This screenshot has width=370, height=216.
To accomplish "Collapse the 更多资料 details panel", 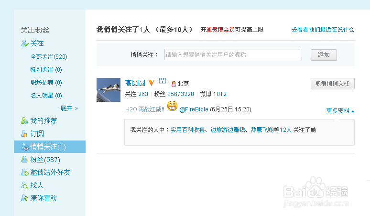I will (340, 110).
